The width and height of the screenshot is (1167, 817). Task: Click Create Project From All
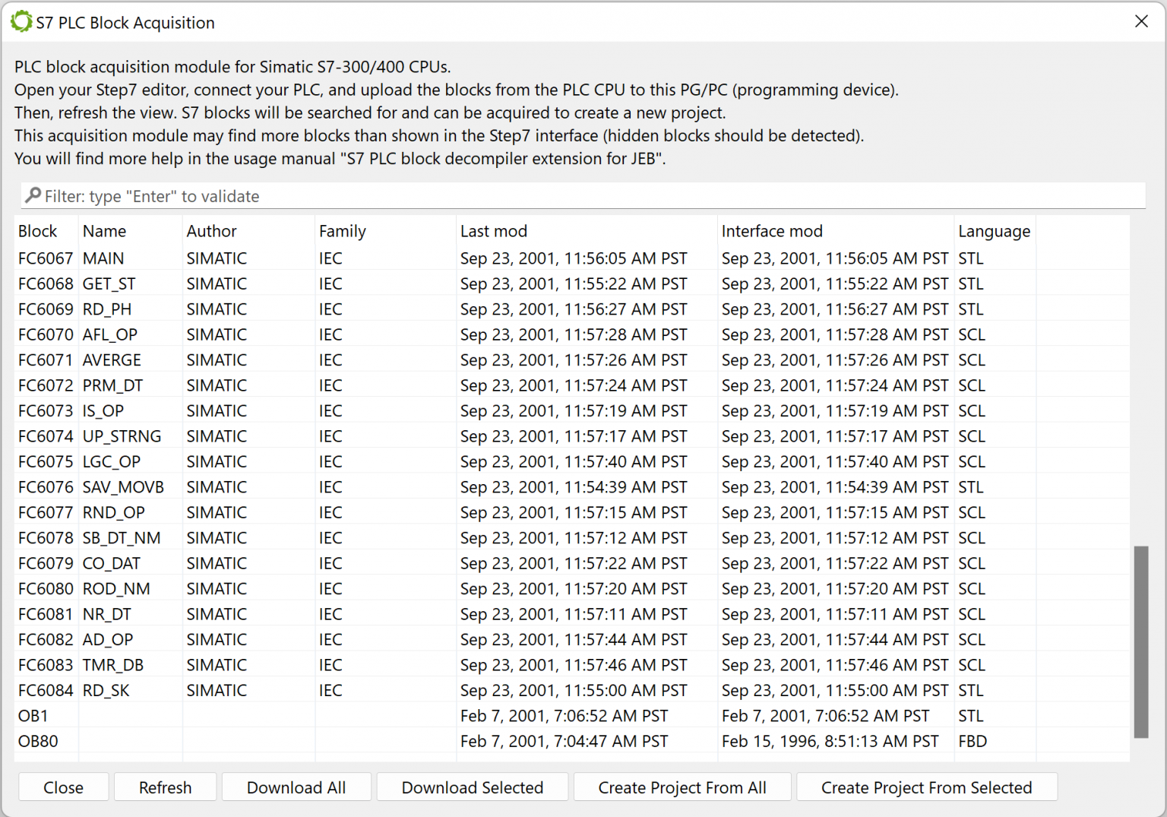(682, 787)
